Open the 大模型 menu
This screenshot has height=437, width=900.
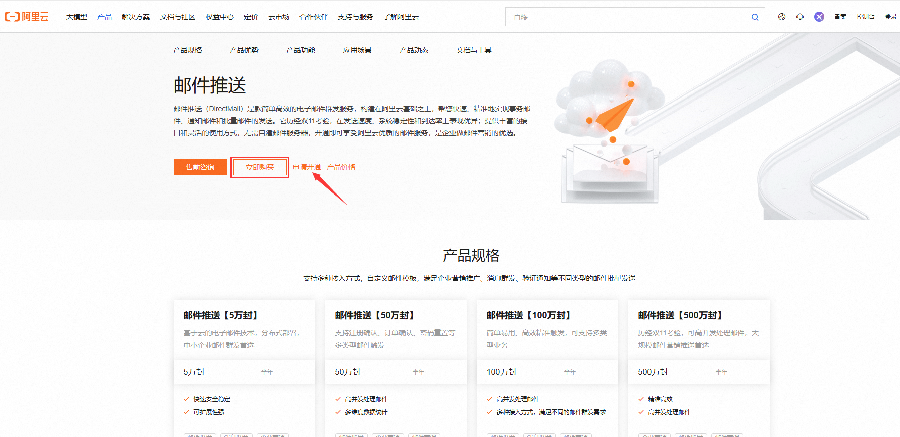click(77, 17)
